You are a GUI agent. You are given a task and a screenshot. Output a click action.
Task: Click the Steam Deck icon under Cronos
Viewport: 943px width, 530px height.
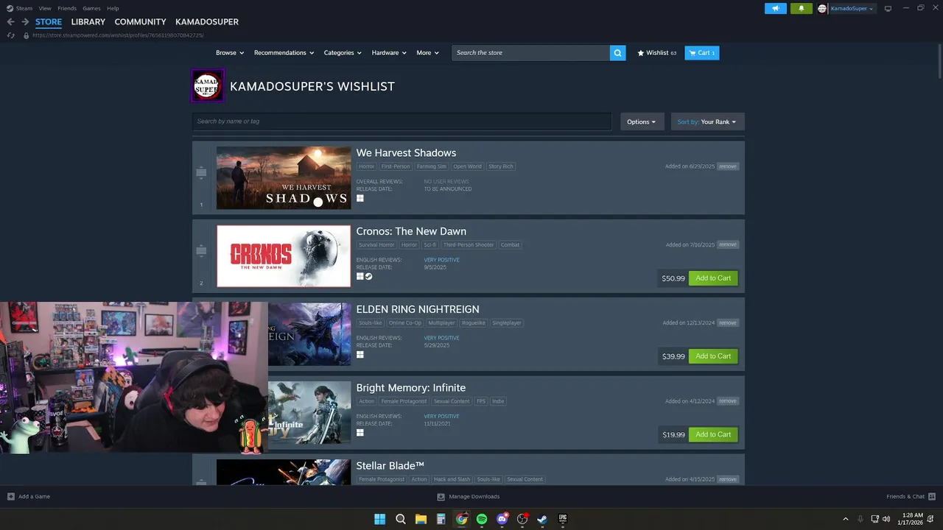coord(368,277)
